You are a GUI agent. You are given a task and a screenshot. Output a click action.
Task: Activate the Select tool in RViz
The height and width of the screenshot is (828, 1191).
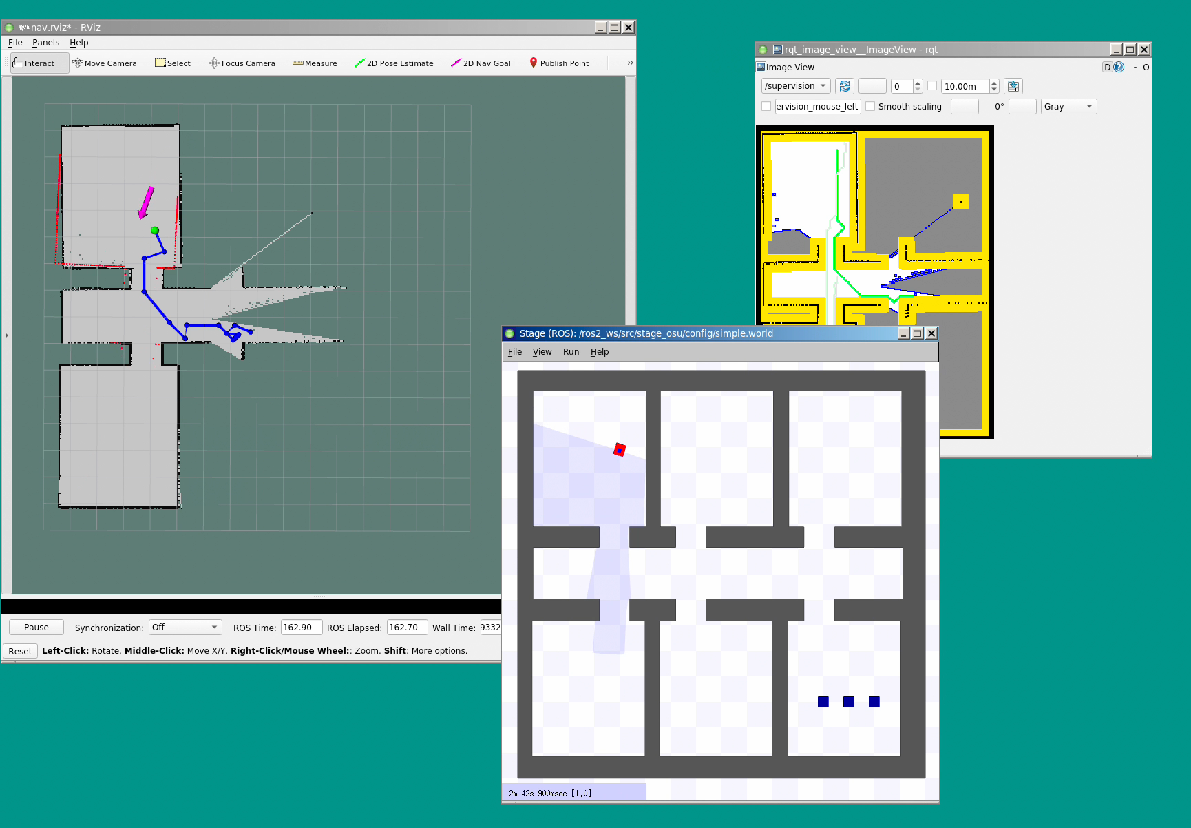173,63
